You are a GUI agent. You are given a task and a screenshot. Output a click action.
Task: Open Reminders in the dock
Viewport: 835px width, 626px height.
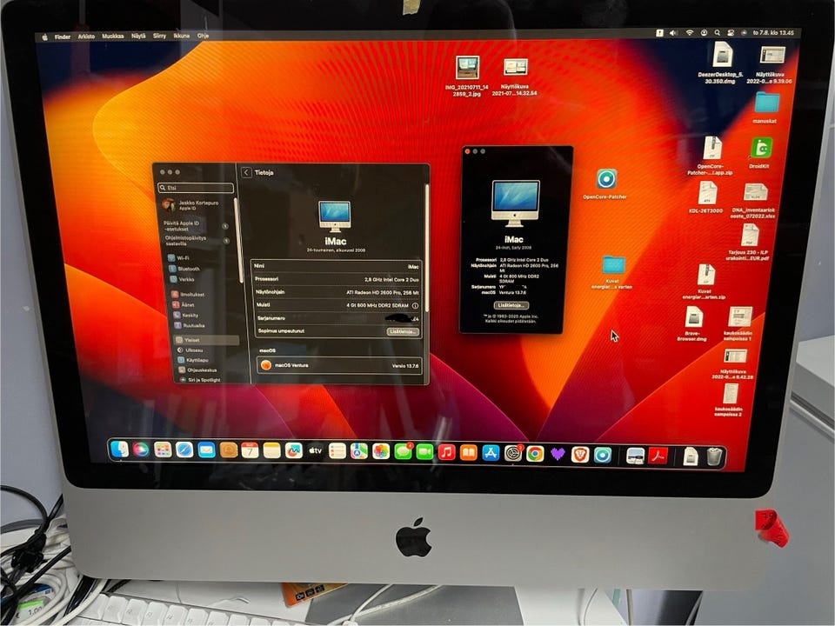337,451
